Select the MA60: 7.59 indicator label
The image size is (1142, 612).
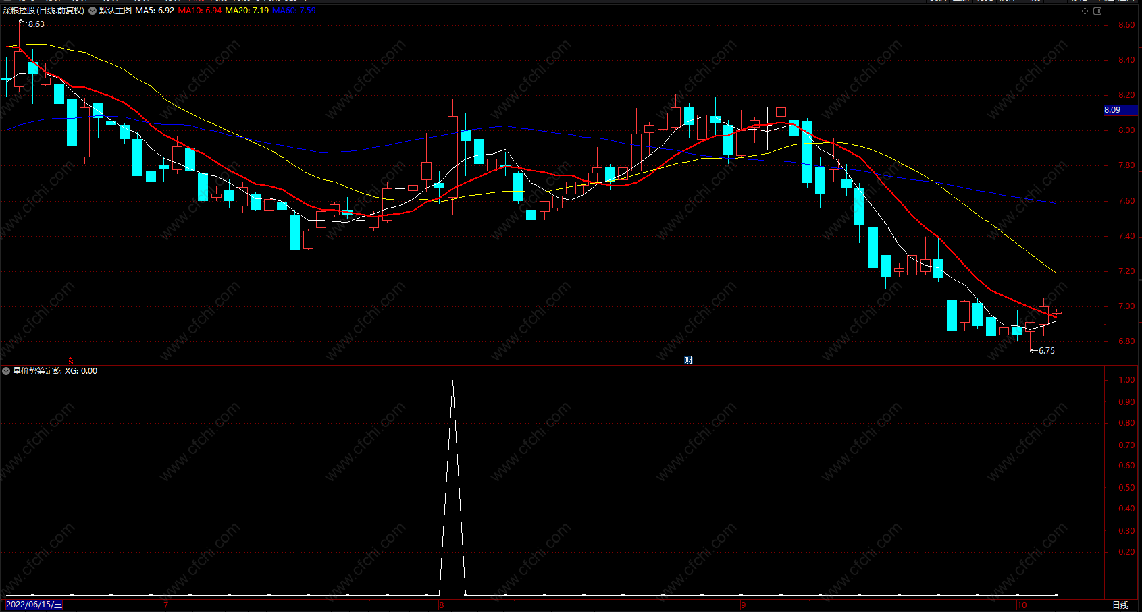point(294,11)
